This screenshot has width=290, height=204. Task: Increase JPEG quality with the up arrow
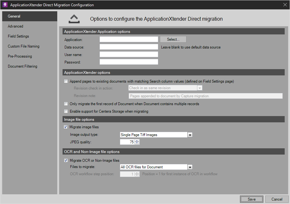click(x=137, y=140)
